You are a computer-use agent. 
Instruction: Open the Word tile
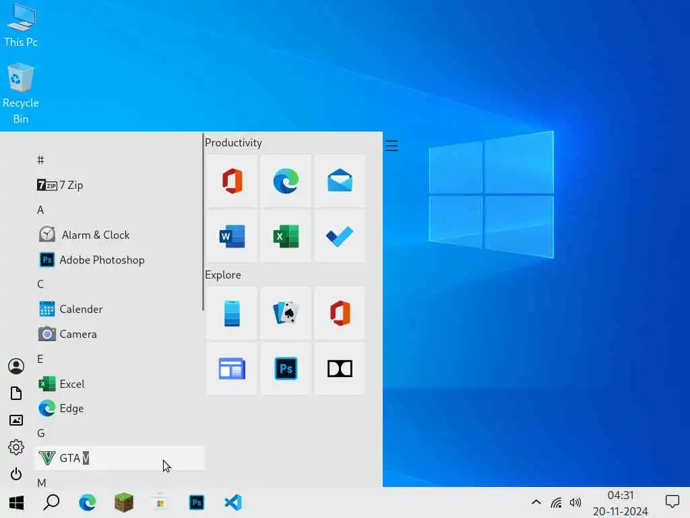232,236
